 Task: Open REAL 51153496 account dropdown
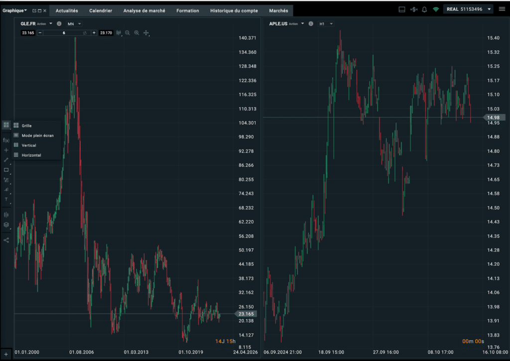tap(468, 9)
